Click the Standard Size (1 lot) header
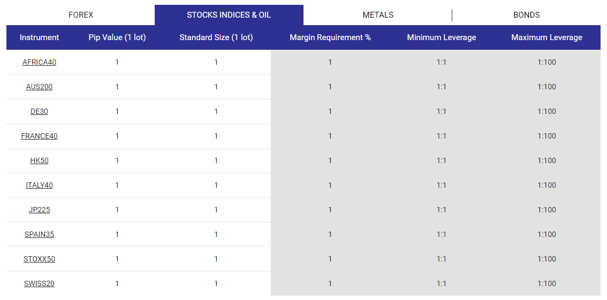Image resolution: width=607 pixels, height=300 pixels. pyautogui.click(x=216, y=37)
